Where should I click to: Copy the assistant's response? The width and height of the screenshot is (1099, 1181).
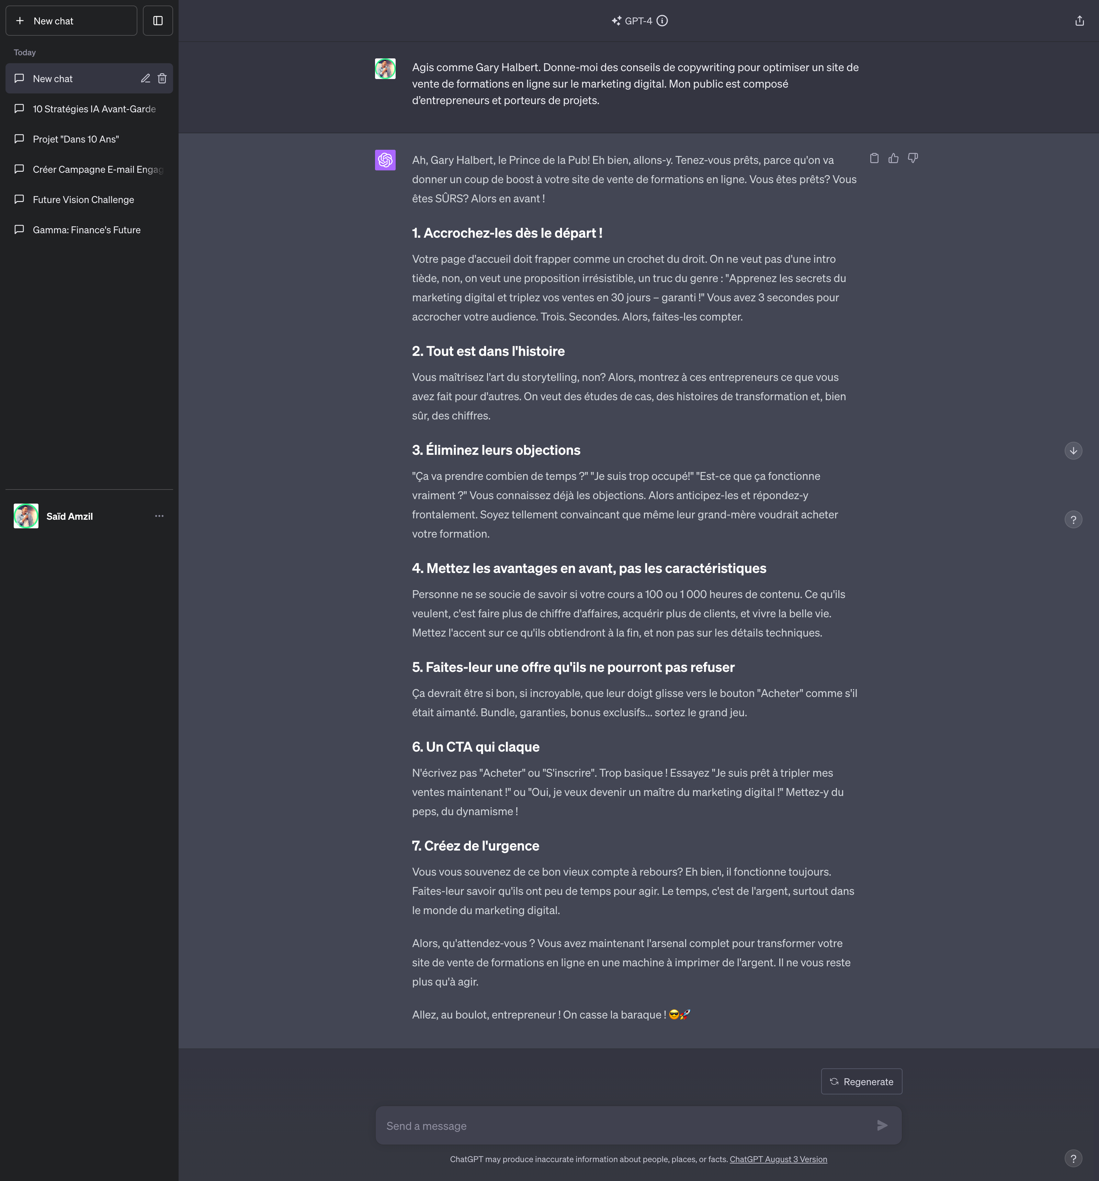(874, 158)
